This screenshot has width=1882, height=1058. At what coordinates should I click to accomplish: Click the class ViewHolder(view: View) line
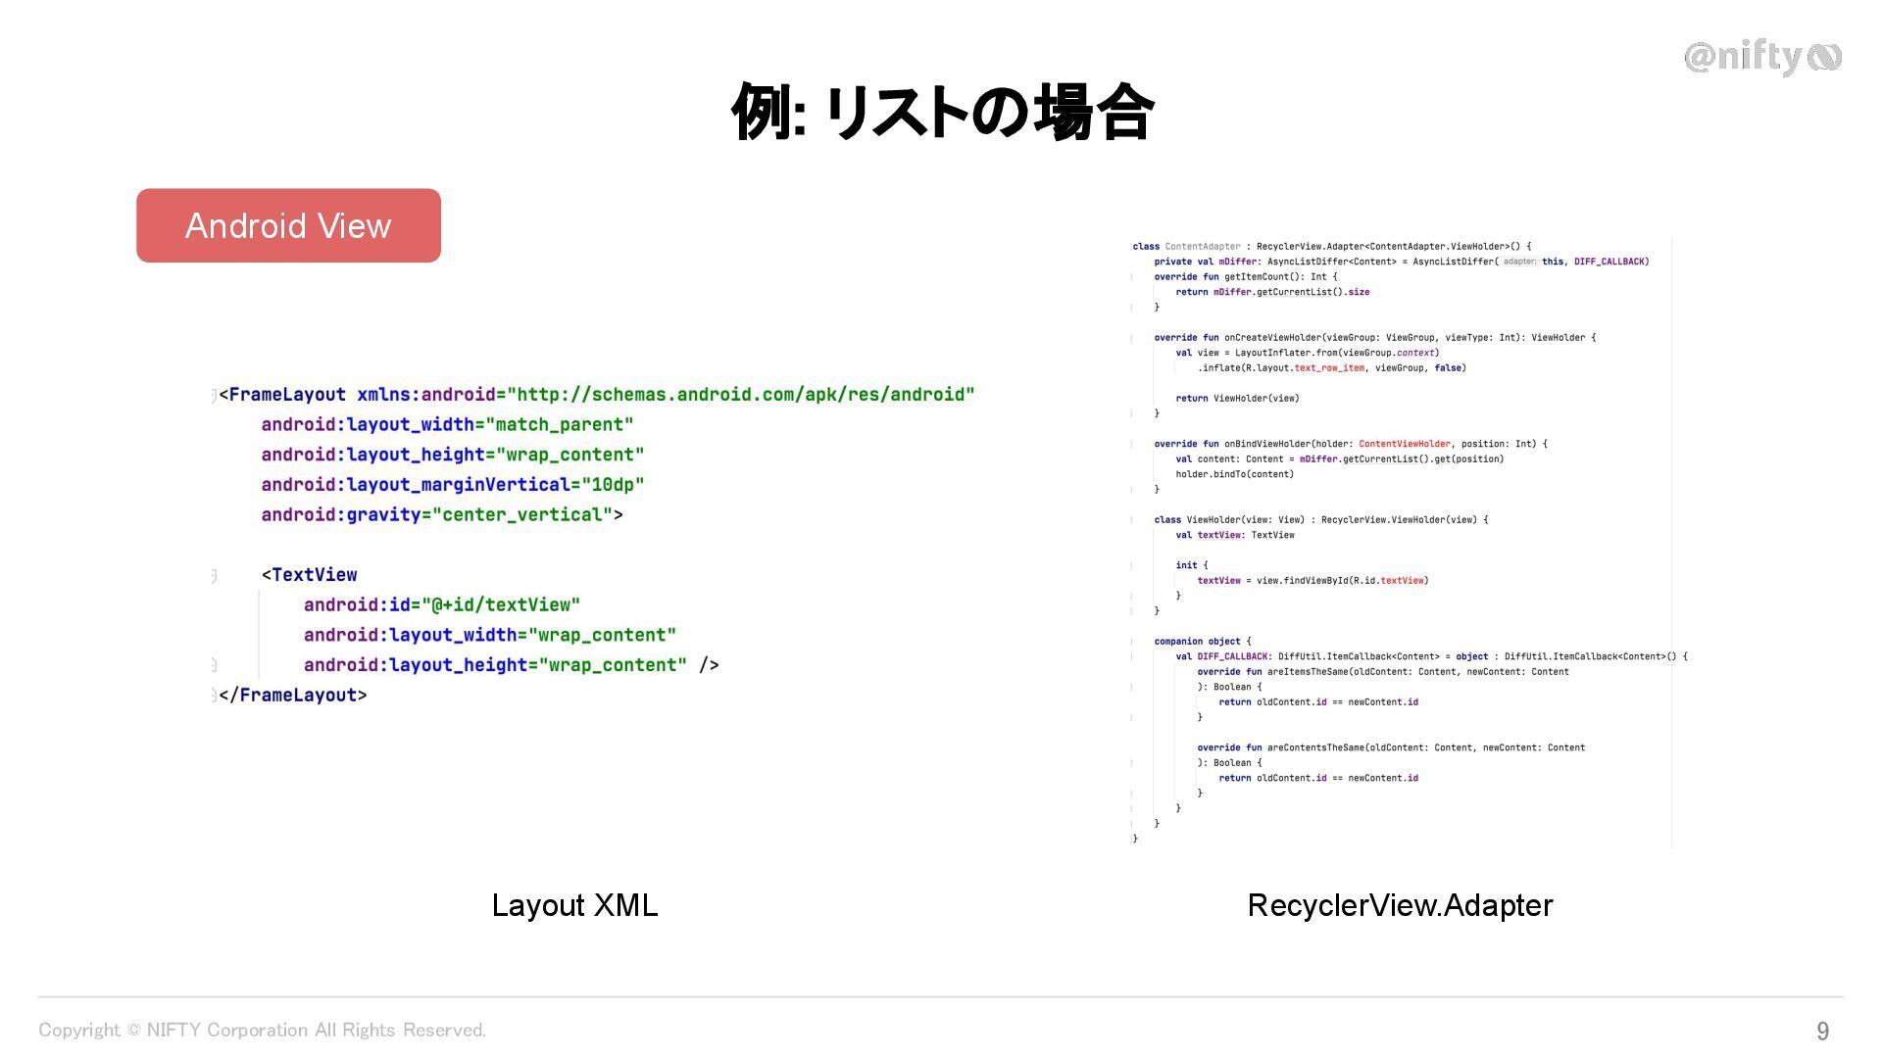[x=1320, y=520]
